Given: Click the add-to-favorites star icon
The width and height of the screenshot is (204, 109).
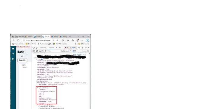Looking at the screenshot, I should [57, 40].
